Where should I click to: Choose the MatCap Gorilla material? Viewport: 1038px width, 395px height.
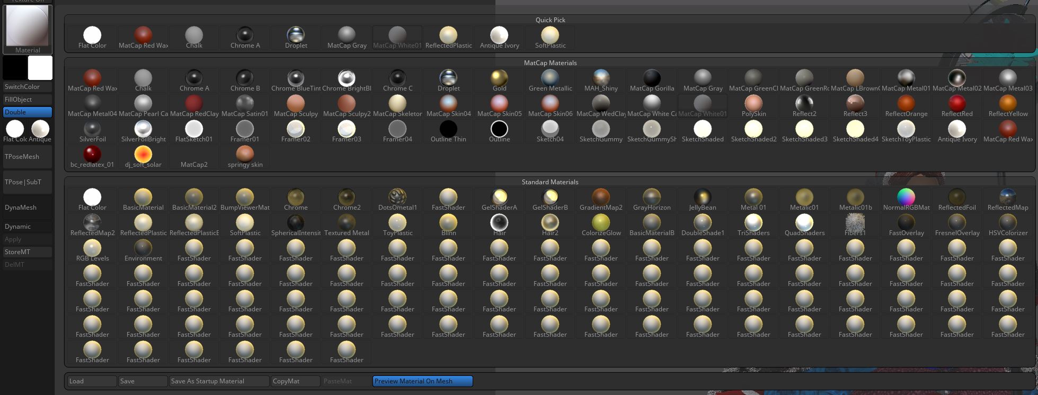tap(652, 80)
